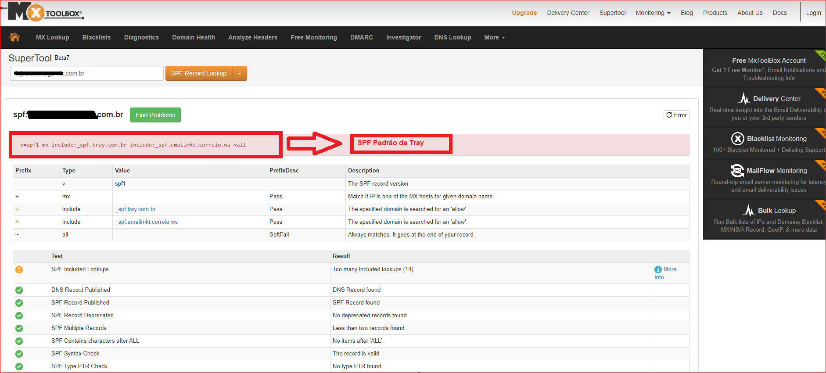Viewport: 826px width, 373px height.
Task: Click the green check for SPF Syntax Check
Action: point(19,354)
